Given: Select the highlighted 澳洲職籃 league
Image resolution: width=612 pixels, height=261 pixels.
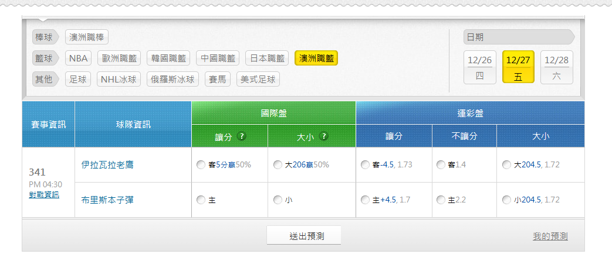Looking at the screenshot, I should coord(316,59).
